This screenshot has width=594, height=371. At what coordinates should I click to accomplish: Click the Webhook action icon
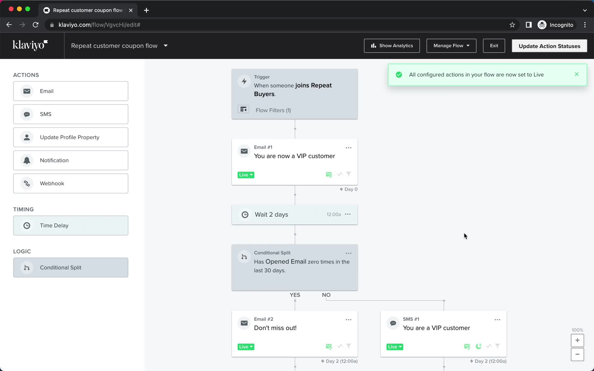pyautogui.click(x=27, y=183)
